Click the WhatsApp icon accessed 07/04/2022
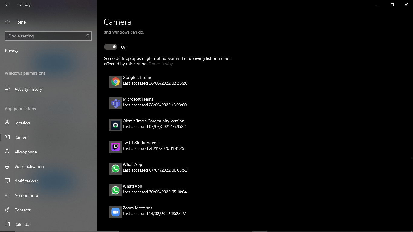Screen dimensions: 413x232 [115, 169]
